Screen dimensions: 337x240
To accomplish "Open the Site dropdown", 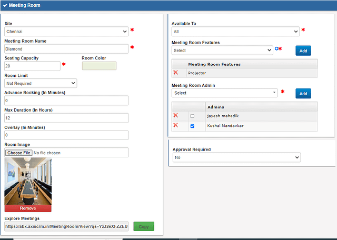I will 66,32.
